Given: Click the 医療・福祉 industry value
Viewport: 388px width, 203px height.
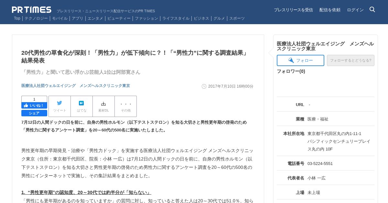Looking at the screenshot, I should pyautogui.click(x=318, y=119).
